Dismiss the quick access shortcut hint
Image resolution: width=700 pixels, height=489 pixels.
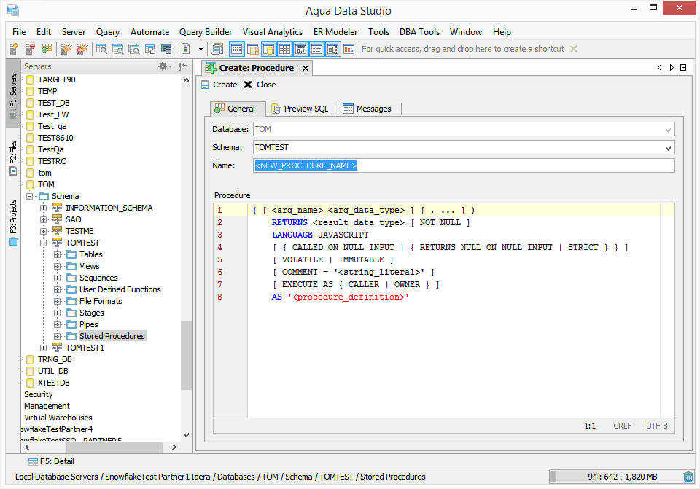pyautogui.click(x=573, y=49)
